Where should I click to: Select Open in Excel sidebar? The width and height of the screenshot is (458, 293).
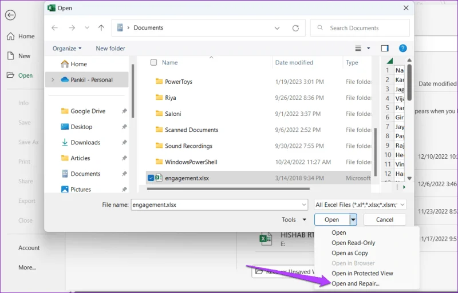click(x=19, y=75)
